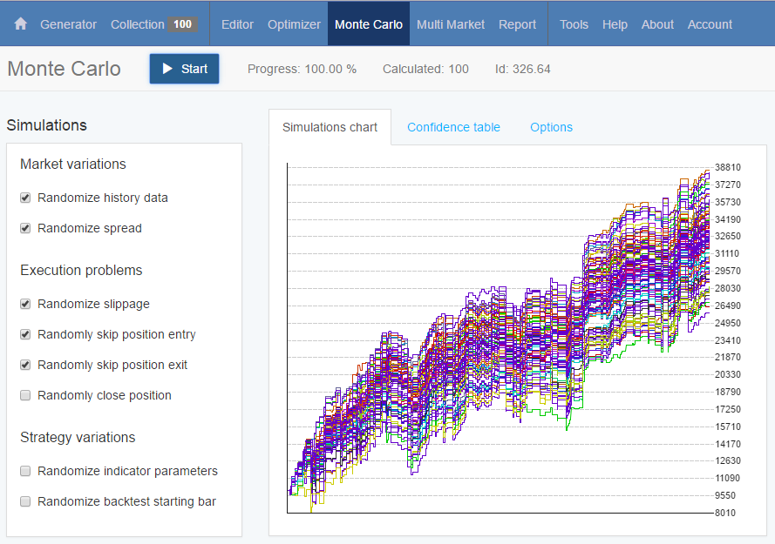Click the Execution problems heading
775x544 pixels.
click(81, 271)
